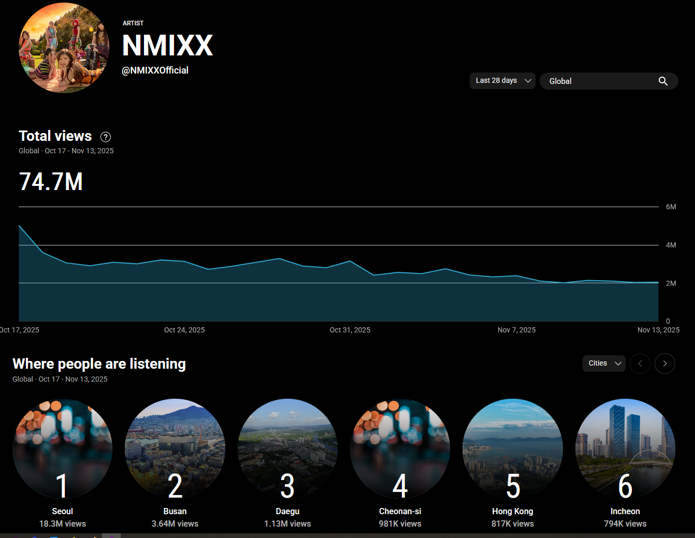Image resolution: width=695 pixels, height=538 pixels.
Task: Click the Busan city name
Action: [x=175, y=512]
